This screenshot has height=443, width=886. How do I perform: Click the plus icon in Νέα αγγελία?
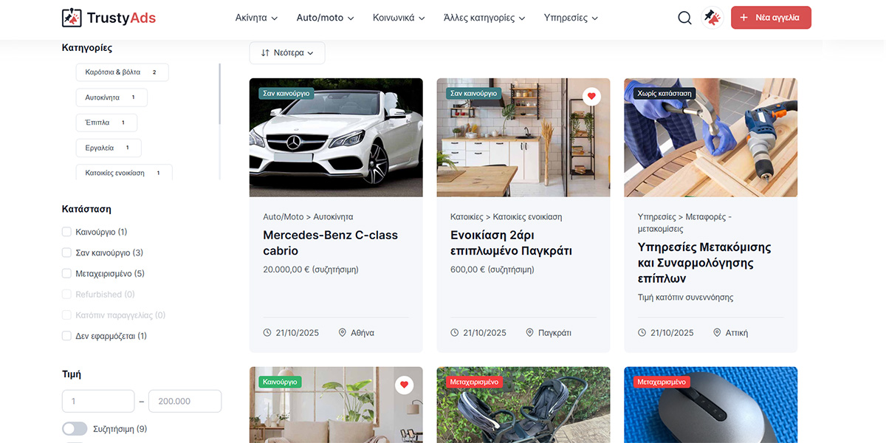point(744,18)
